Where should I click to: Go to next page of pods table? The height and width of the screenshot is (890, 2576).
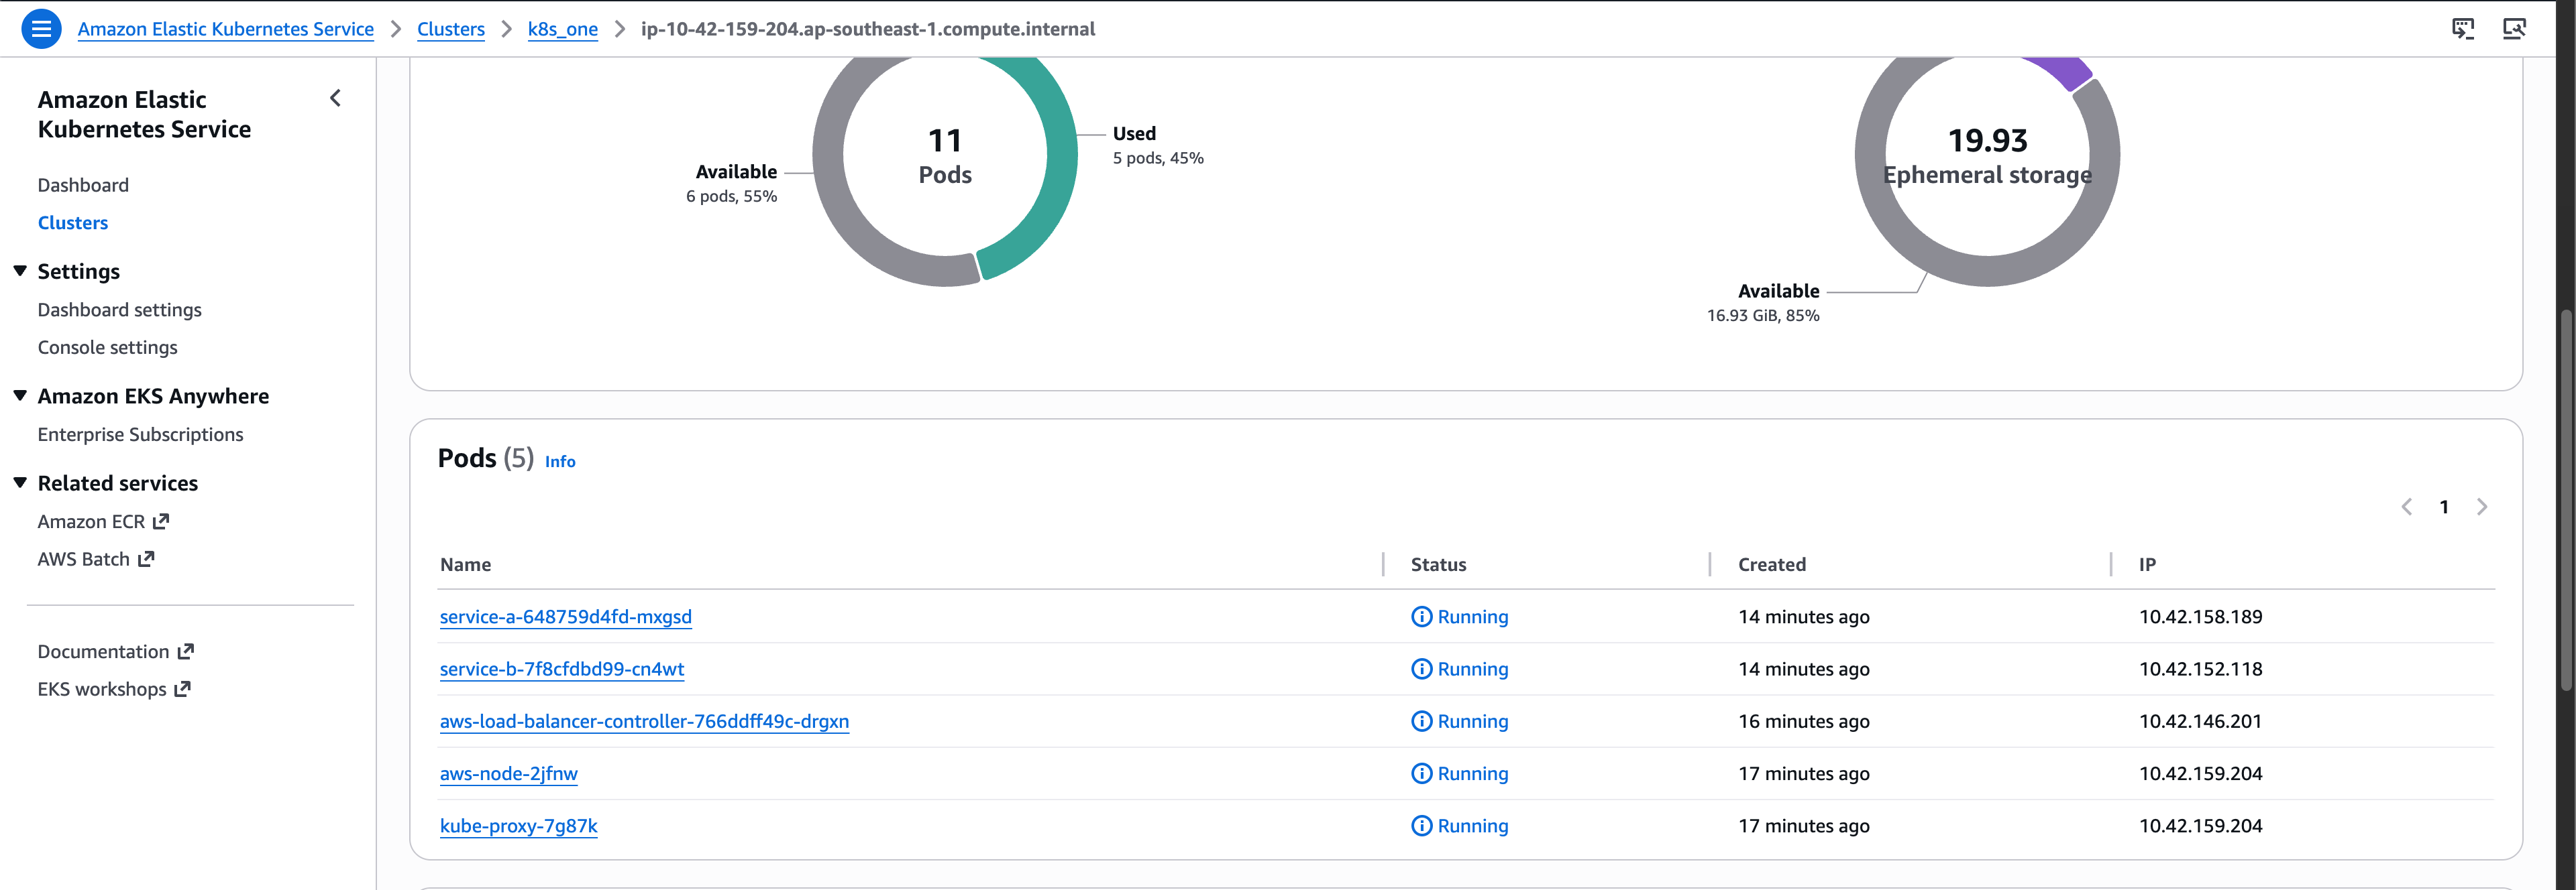(2482, 507)
